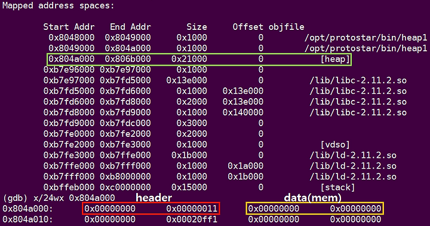Click the 'Start Addr' column header
The height and width of the screenshot is (226, 430).
[x=69, y=27]
